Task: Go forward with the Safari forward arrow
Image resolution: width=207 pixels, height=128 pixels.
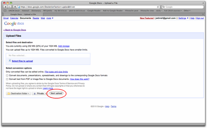Action: (9, 7)
